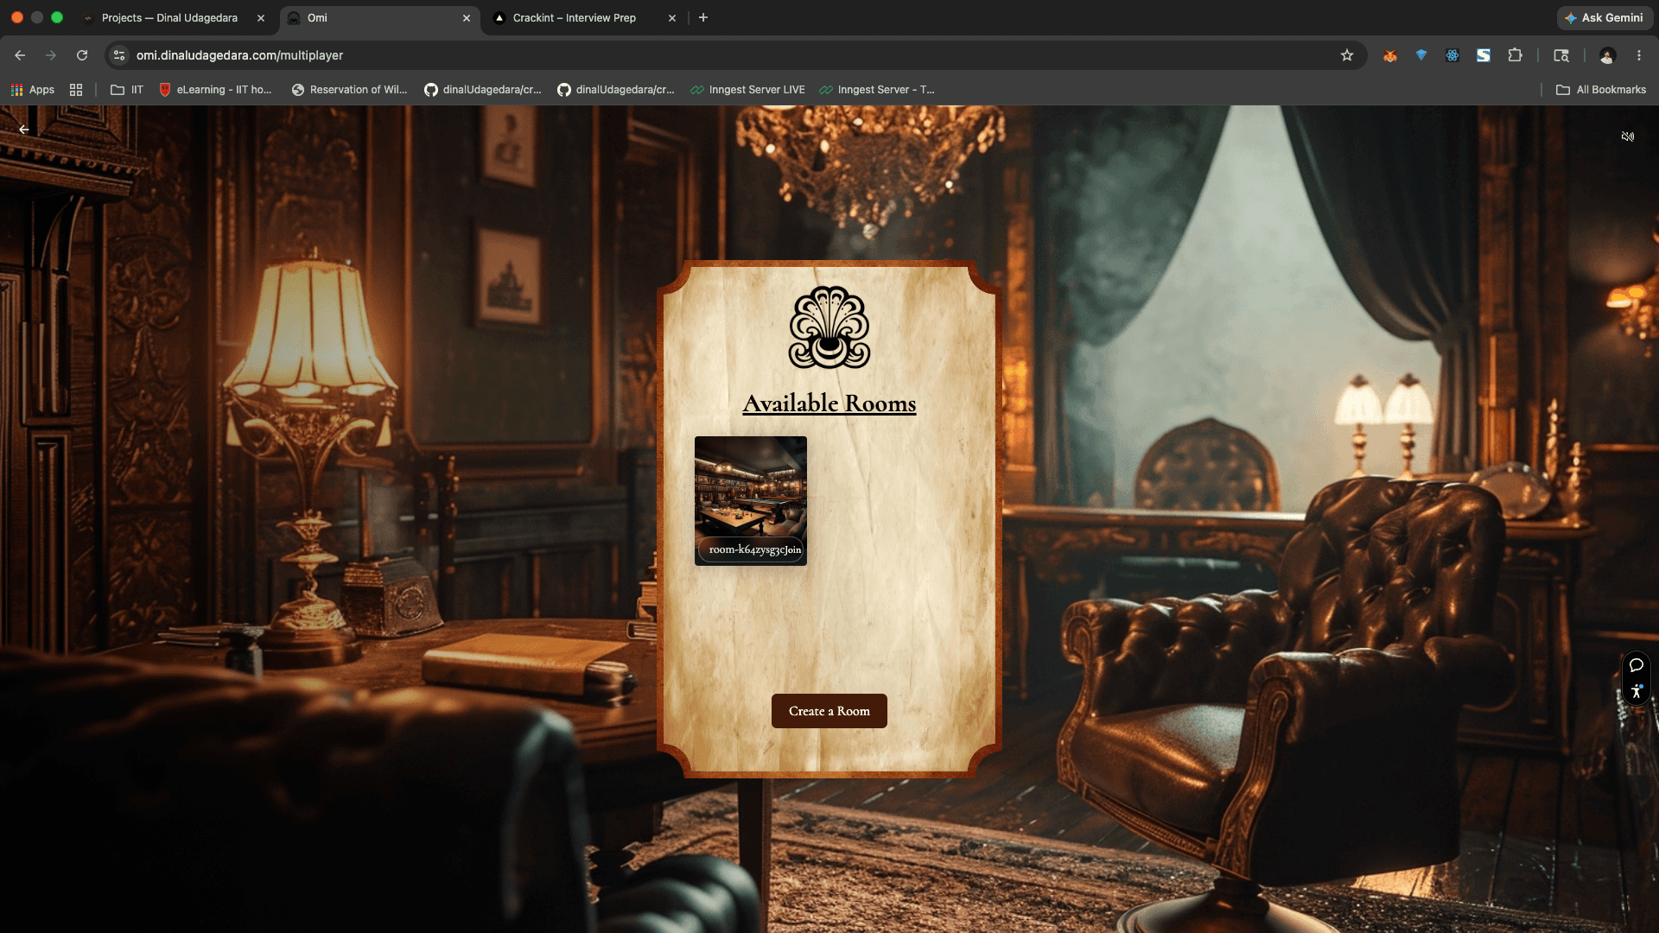This screenshot has height=933, width=1659.
Task: Open the Inngest Server - T... bookmark
Action: [877, 90]
